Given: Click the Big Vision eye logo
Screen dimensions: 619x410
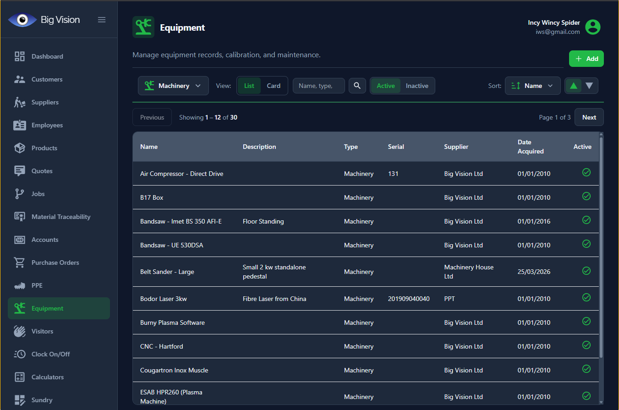Looking at the screenshot, I should [x=22, y=20].
